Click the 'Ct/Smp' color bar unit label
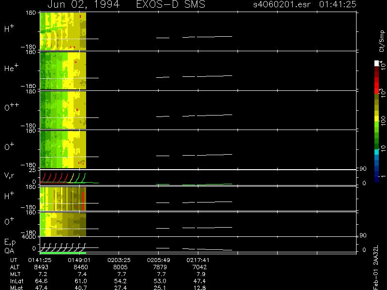Viewport: 387px width, 290px height. pyautogui.click(x=382, y=41)
